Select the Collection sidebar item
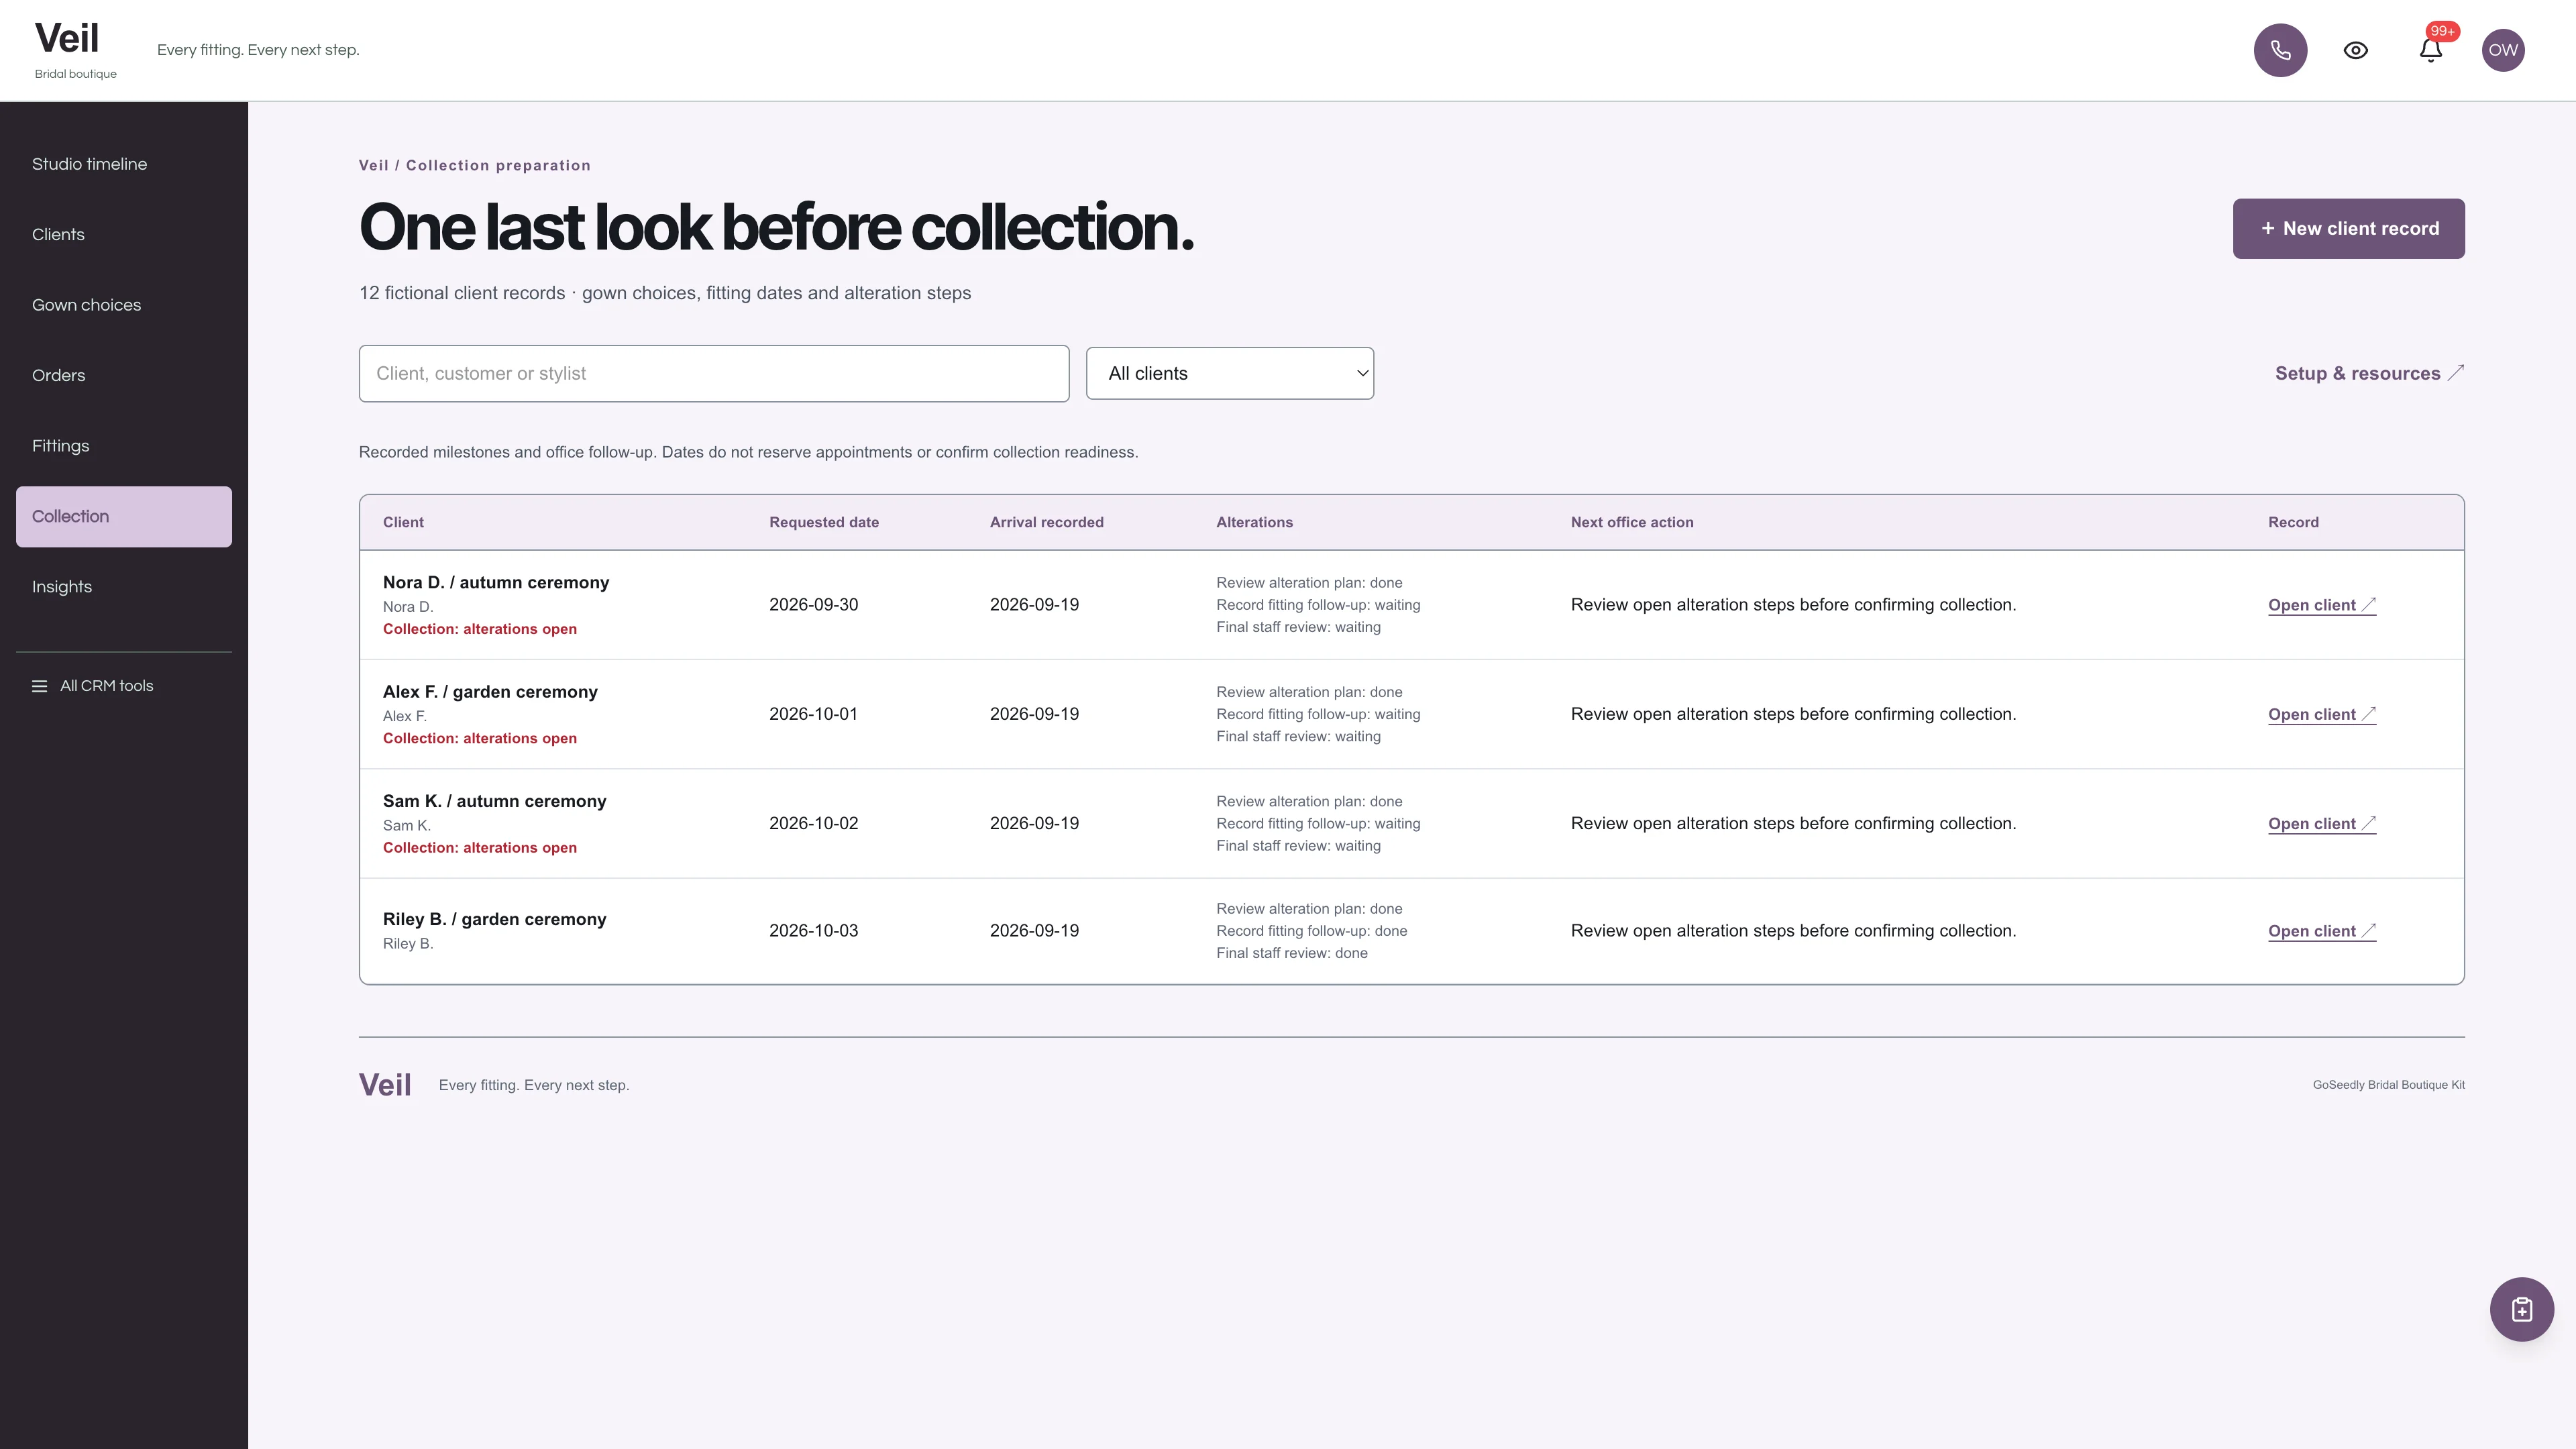 click(x=124, y=516)
